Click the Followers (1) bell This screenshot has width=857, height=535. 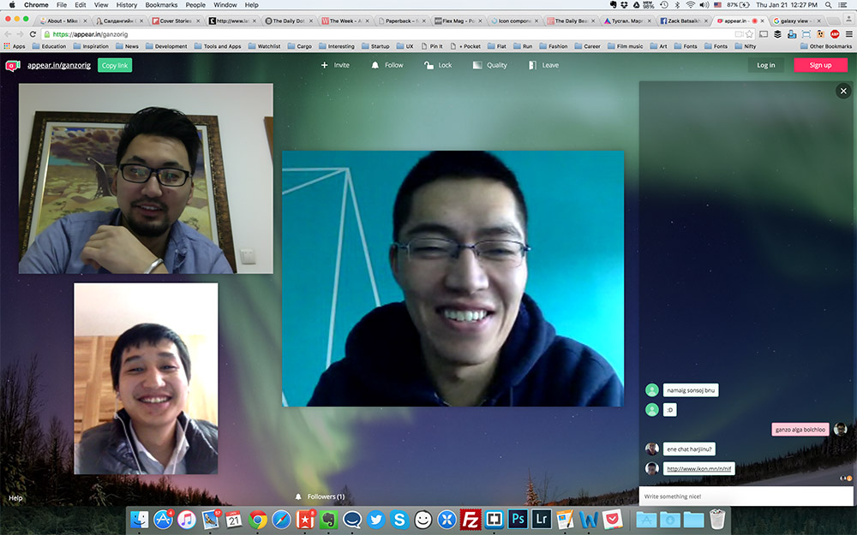299,496
